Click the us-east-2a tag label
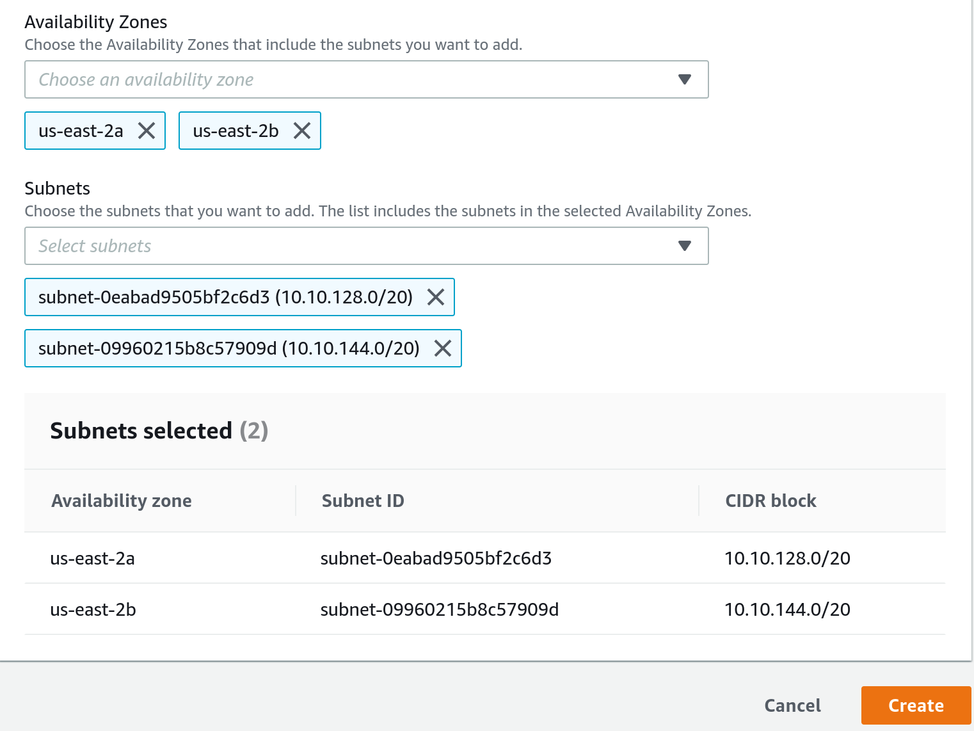Image resolution: width=974 pixels, height=731 pixels. 81,131
